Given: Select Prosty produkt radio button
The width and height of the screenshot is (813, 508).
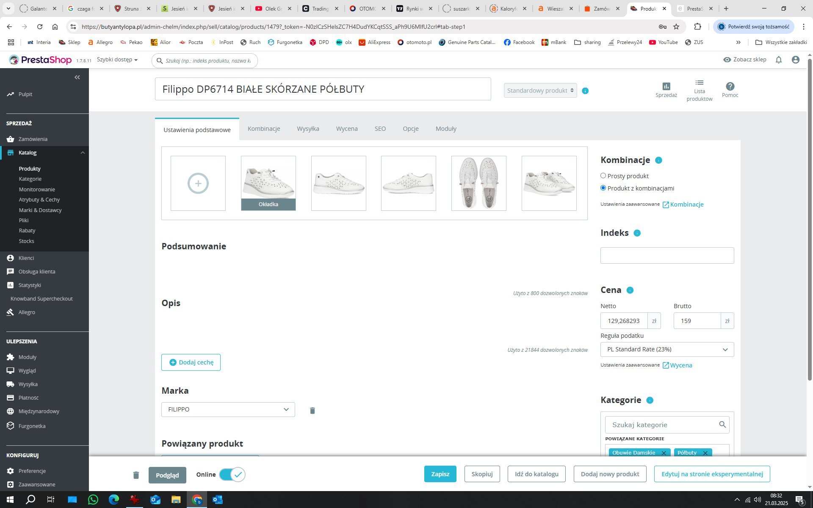Looking at the screenshot, I should (x=603, y=176).
